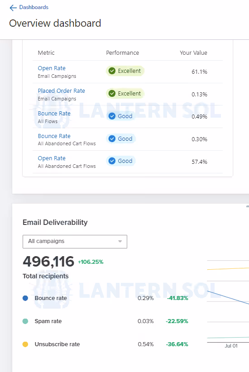Select the Bounce rate series label
249x372 pixels.
click(x=51, y=298)
